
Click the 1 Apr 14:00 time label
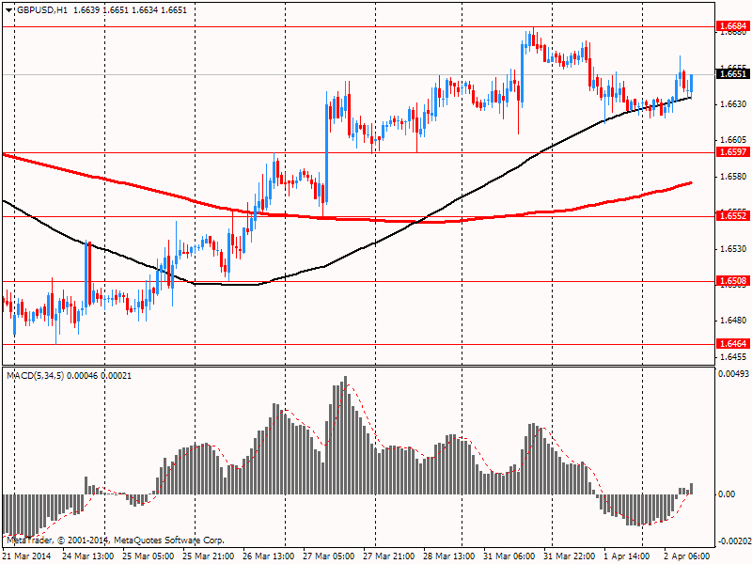click(x=627, y=556)
